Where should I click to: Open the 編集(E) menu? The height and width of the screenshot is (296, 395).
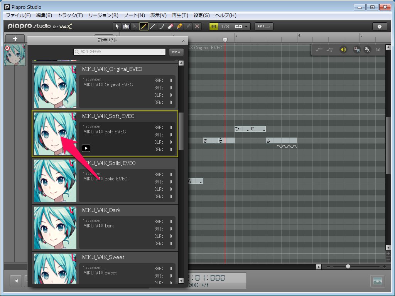(44, 15)
